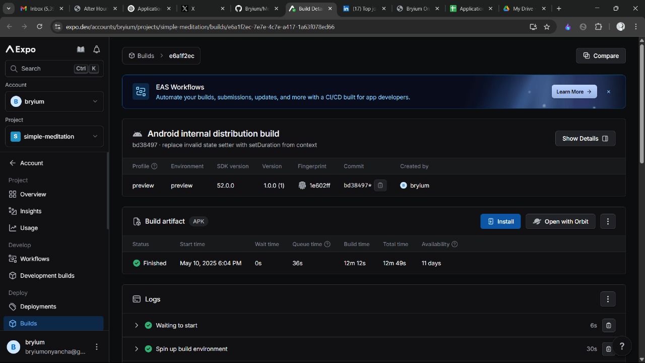Open the Expo docs book icon

(x=81, y=49)
